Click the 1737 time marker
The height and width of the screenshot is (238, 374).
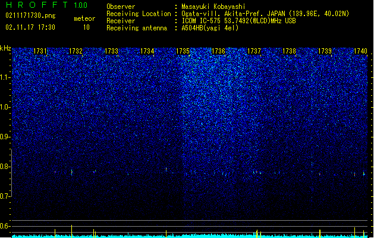pyautogui.click(x=254, y=51)
